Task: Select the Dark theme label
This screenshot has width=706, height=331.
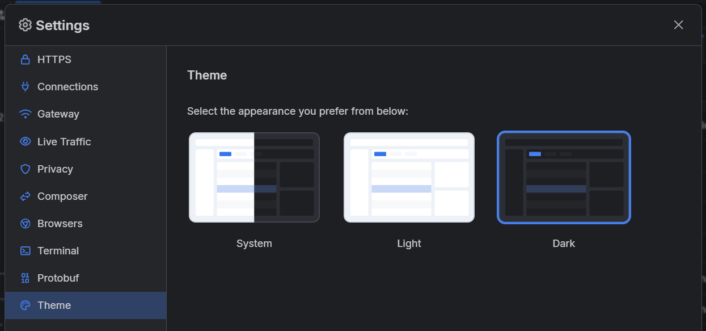Action: tap(564, 244)
